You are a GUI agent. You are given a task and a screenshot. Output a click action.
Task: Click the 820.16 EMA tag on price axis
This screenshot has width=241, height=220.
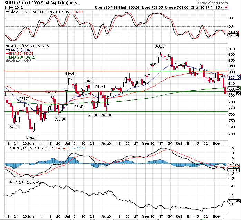[234, 78]
